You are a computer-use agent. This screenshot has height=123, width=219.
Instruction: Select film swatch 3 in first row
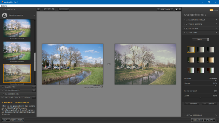point(210,49)
